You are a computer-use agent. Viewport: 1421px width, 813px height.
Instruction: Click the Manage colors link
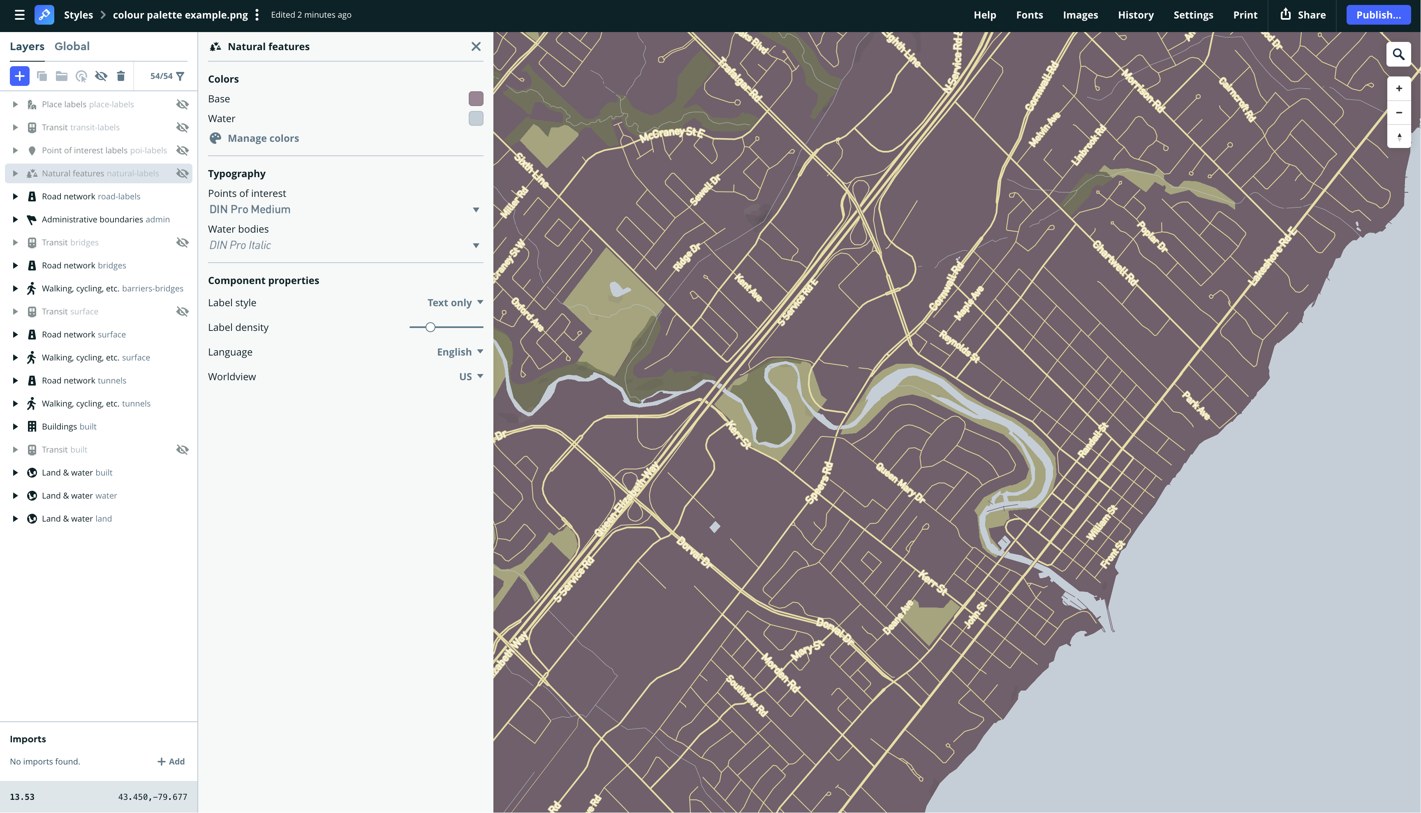coord(262,138)
